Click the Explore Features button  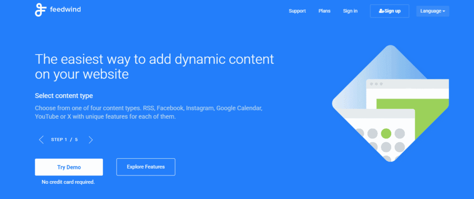(146, 167)
